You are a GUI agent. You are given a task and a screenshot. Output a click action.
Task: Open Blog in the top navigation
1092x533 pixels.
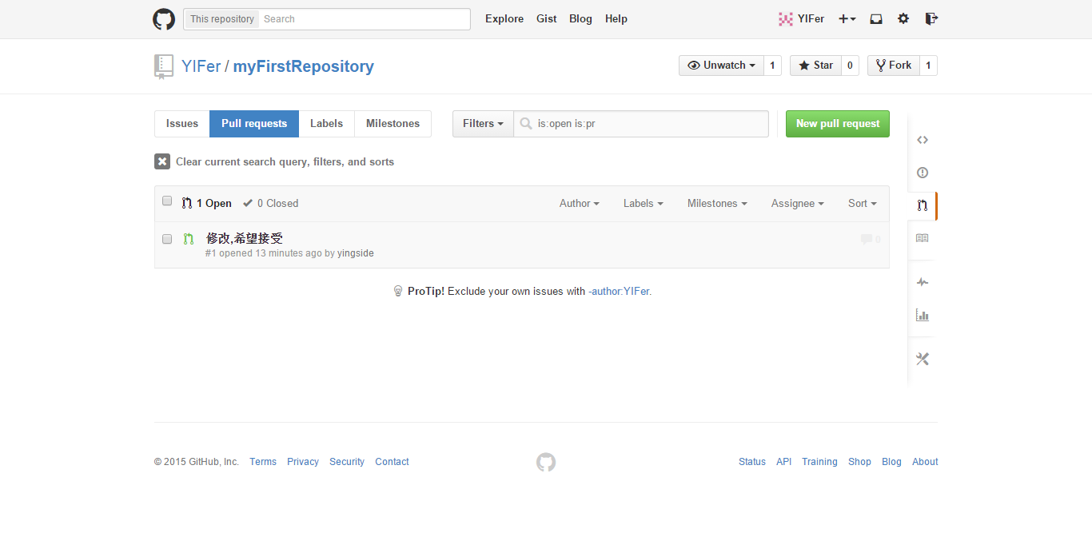(x=580, y=19)
